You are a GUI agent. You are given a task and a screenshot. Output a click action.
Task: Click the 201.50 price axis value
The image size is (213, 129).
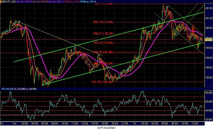tap(209, 8)
